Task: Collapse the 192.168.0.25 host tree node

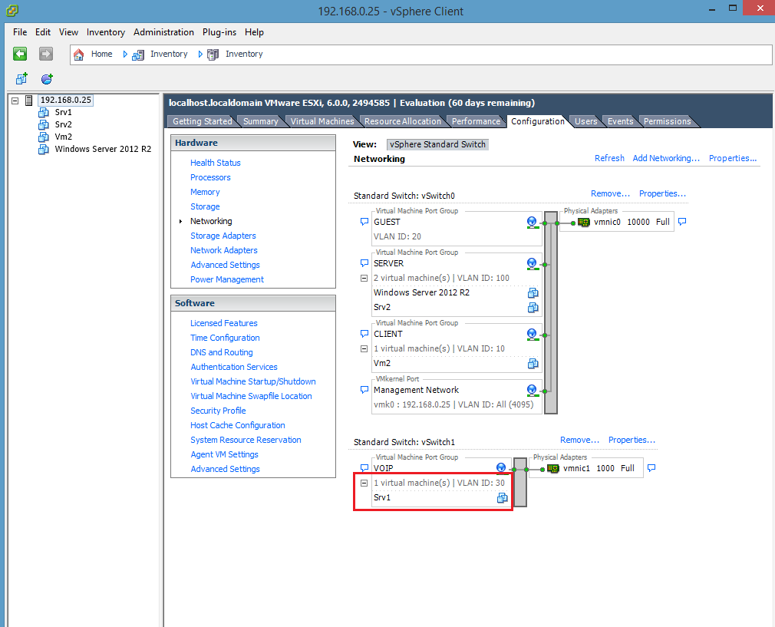Action: (15, 101)
